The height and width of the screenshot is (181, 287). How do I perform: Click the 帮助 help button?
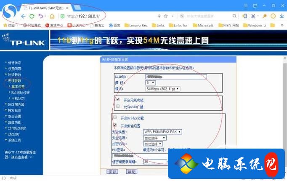132,172
